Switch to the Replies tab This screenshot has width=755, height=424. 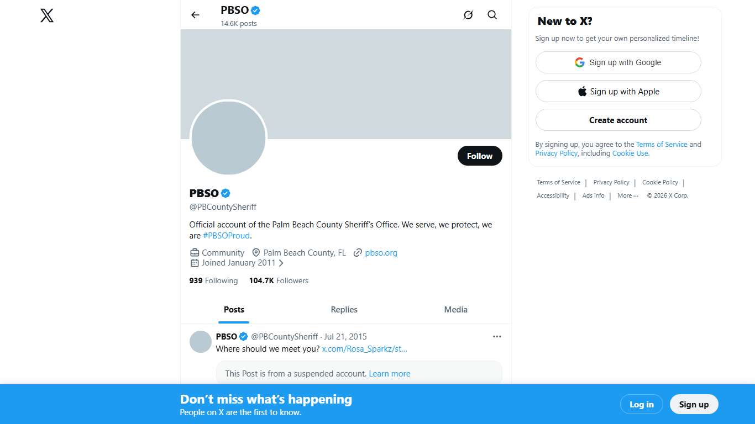[x=344, y=310]
